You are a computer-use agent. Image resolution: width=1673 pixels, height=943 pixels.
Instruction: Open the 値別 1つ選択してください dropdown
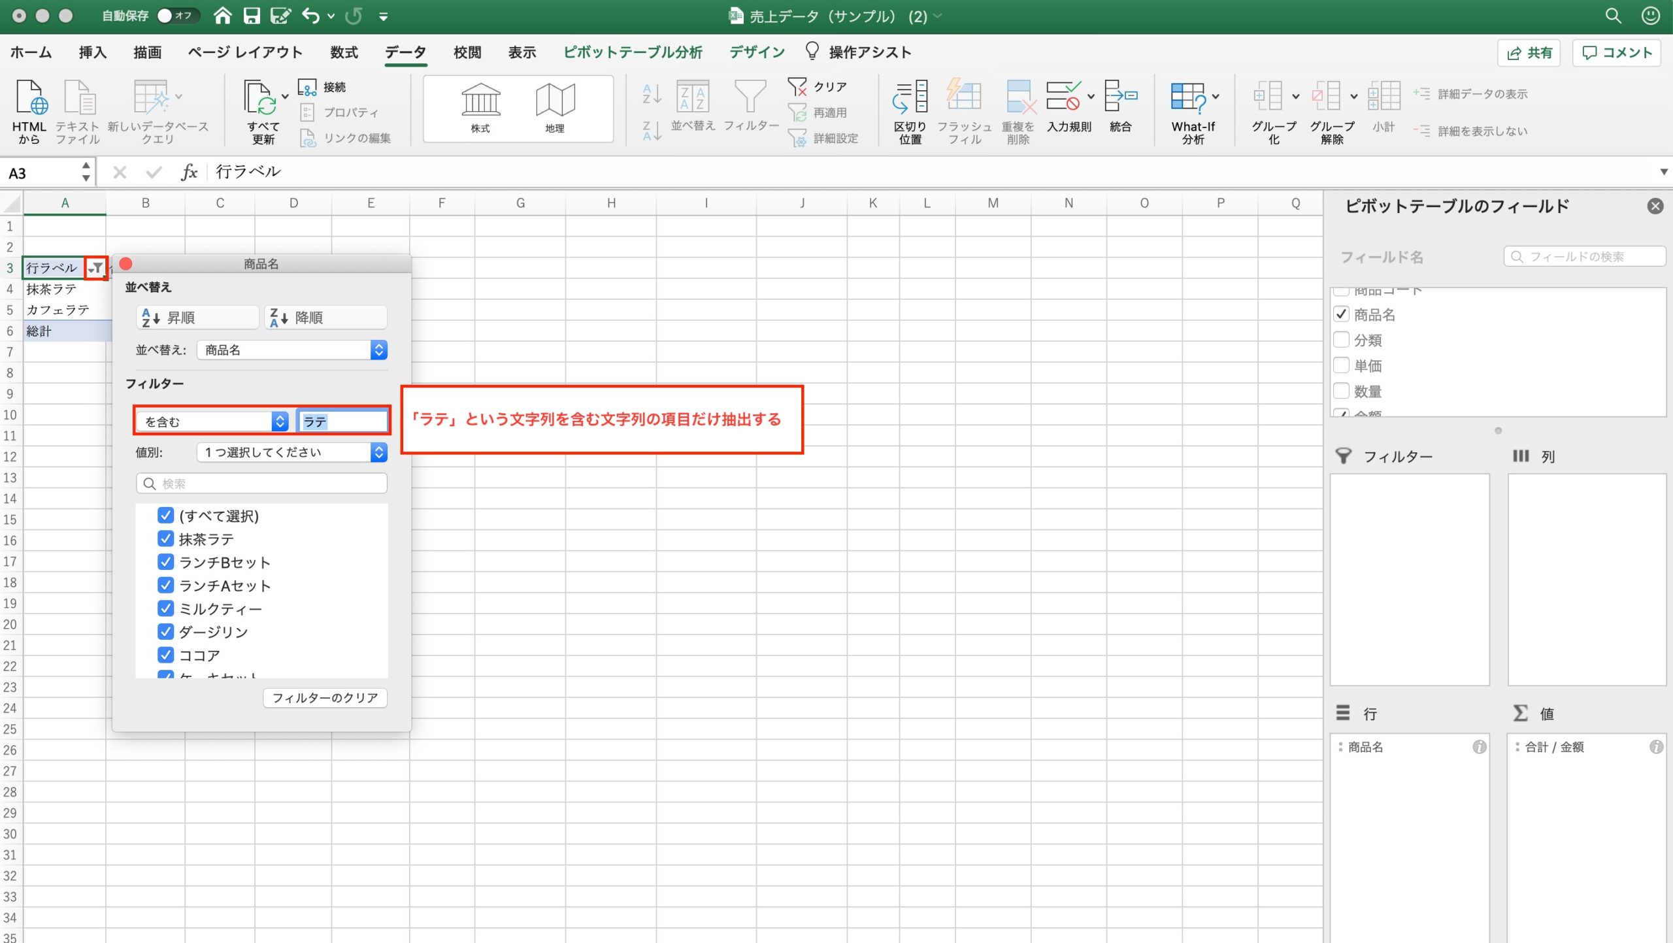click(292, 452)
